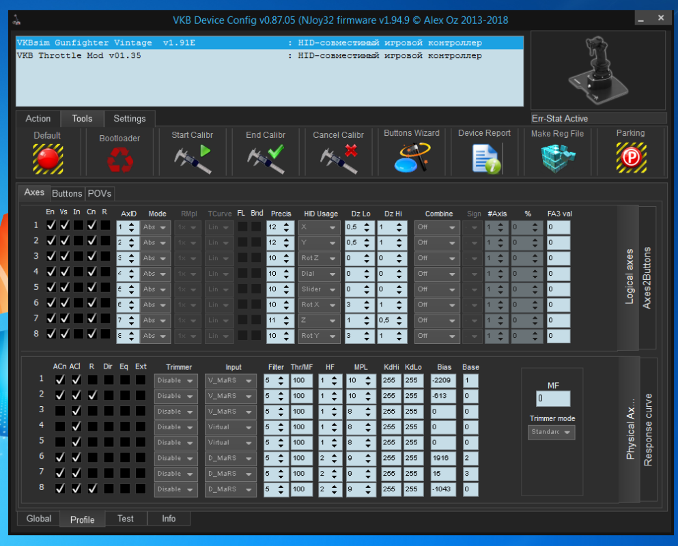Launch the Bootloader recycle icon
The image size is (678, 546).
point(119,160)
